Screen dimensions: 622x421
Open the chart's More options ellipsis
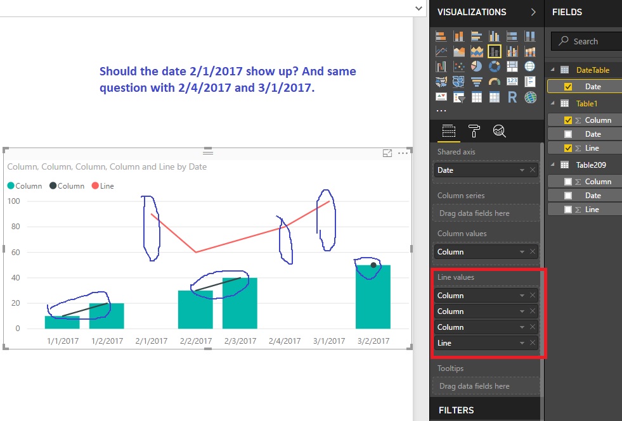point(403,153)
